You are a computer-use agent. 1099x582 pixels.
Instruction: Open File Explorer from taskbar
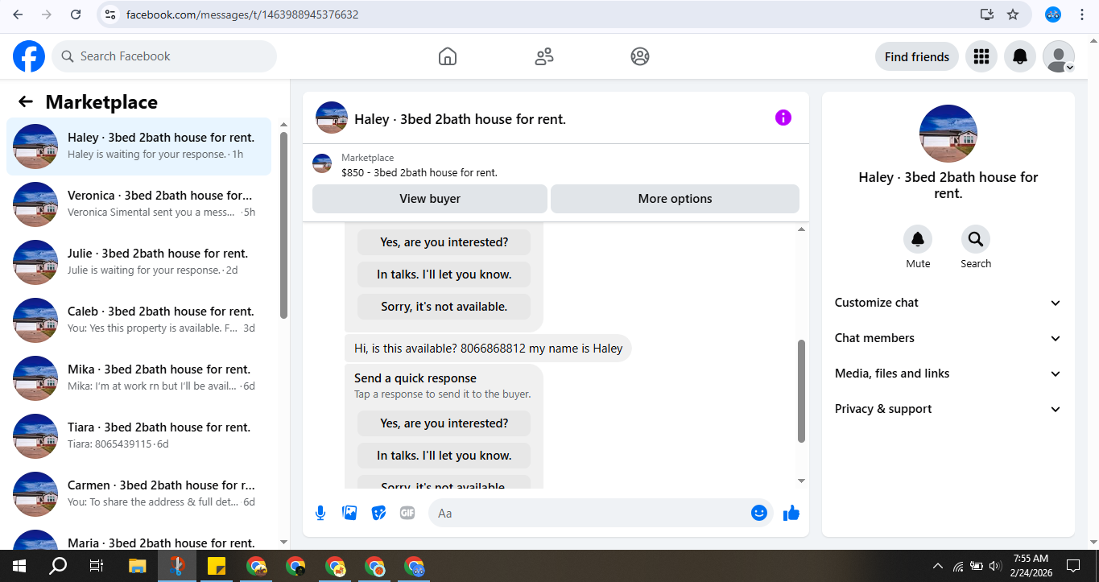coord(137,566)
